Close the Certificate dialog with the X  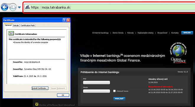point(68,20)
